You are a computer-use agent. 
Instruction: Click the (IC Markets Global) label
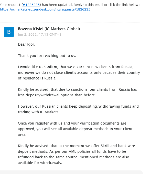tap(62, 29)
